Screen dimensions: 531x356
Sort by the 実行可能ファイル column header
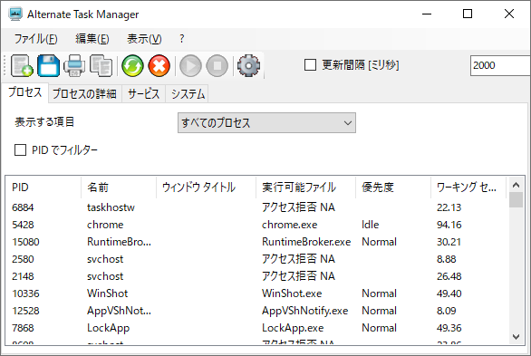click(305, 188)
